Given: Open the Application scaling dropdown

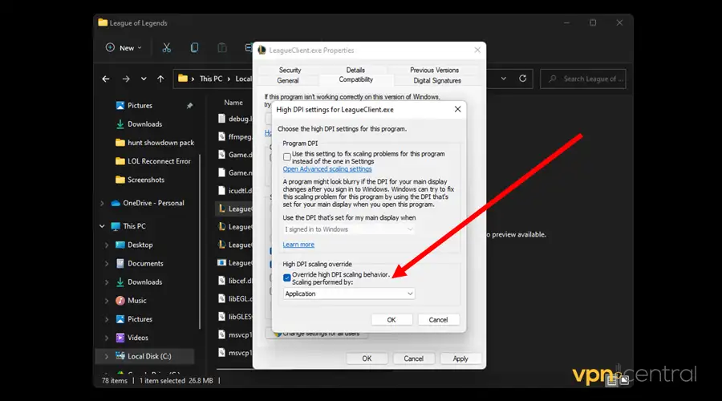Looking at the screenshot, I should [349, 294].
